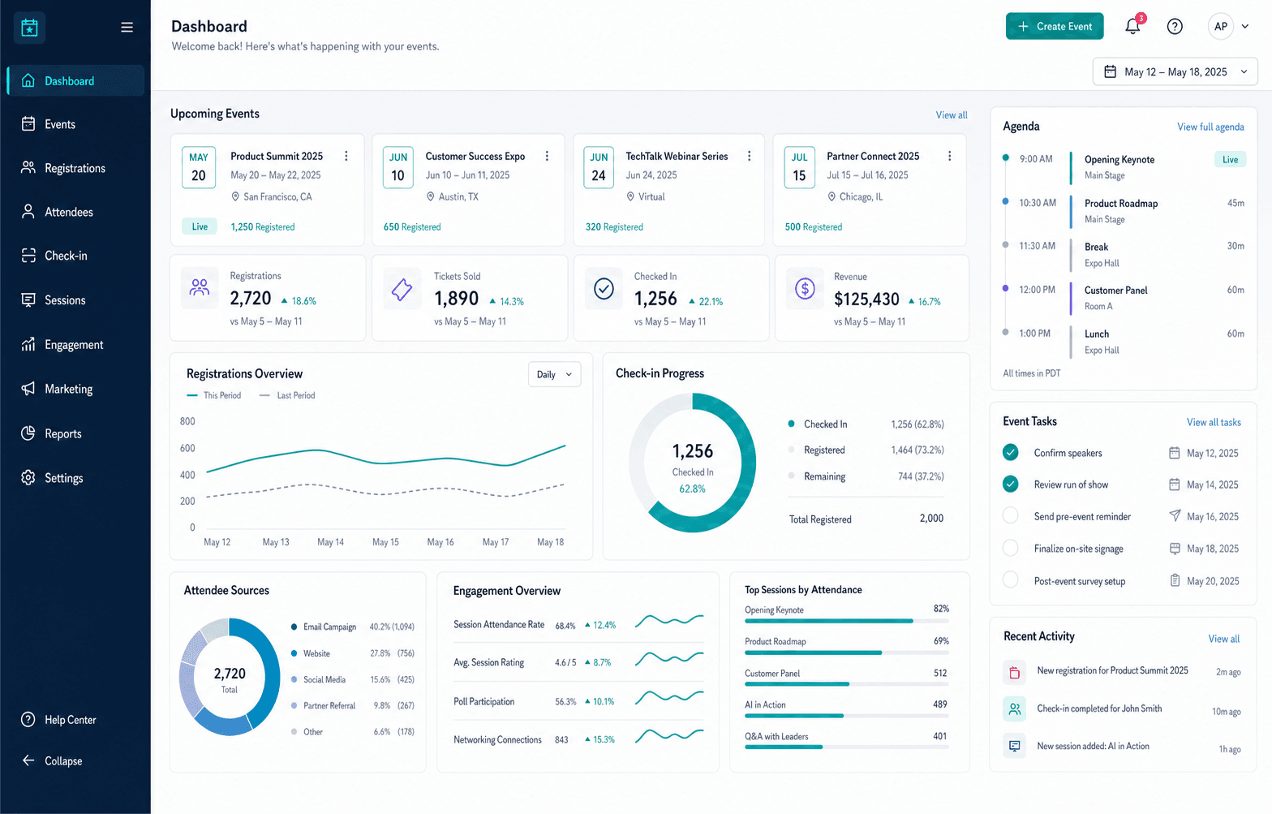Toggle Remaining legend in Check-in Progress

(x=817, y=476)
